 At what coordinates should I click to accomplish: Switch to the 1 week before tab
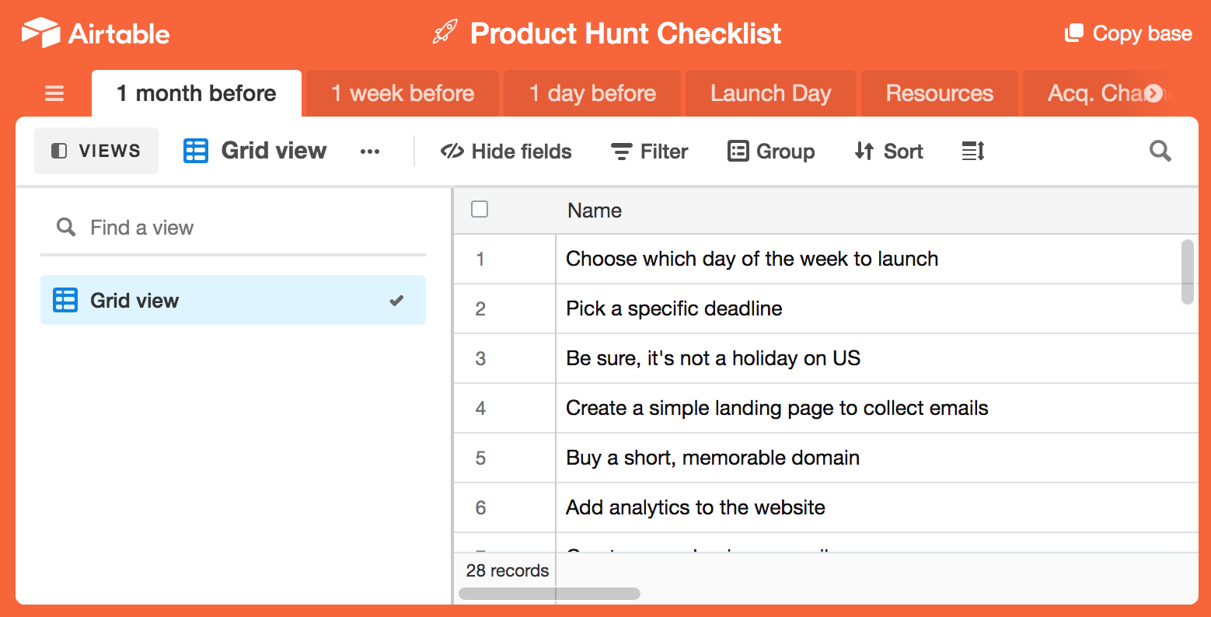click(403, 93)
